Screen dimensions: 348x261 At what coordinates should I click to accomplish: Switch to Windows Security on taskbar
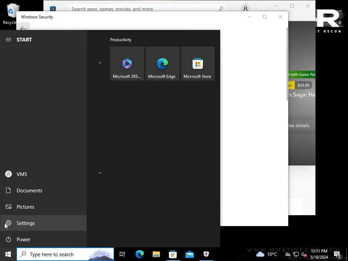206,254
